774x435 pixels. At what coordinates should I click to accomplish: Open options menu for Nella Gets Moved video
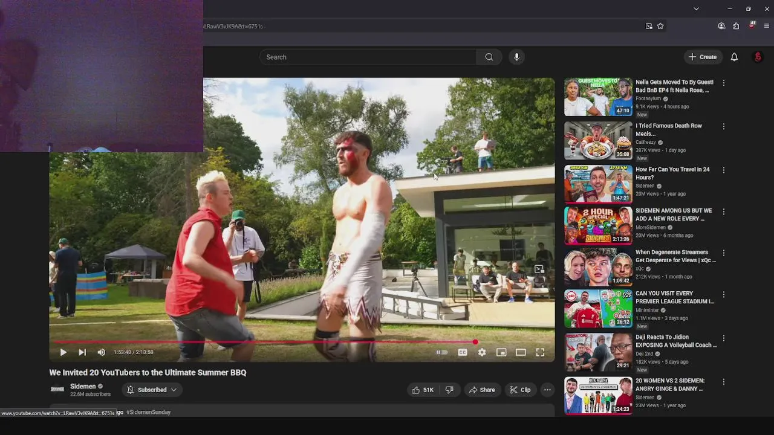coord(724,83)
